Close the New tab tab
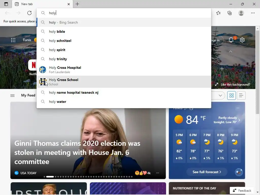Screen dimensions: 260x195 coord(69,4)
